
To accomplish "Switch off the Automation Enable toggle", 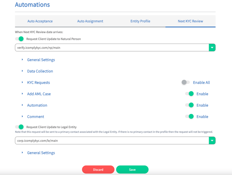I will [x=190, y=105].
